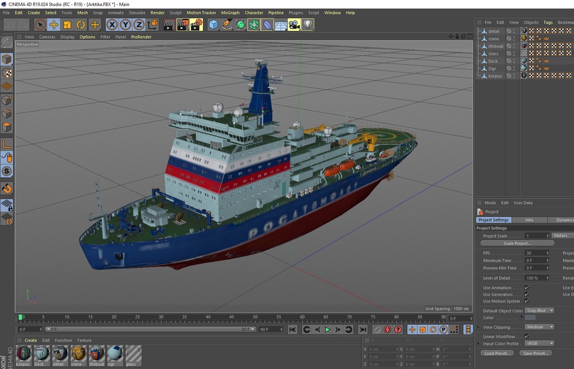Open the Render Settings clapperboard icon

pos(196,25)
